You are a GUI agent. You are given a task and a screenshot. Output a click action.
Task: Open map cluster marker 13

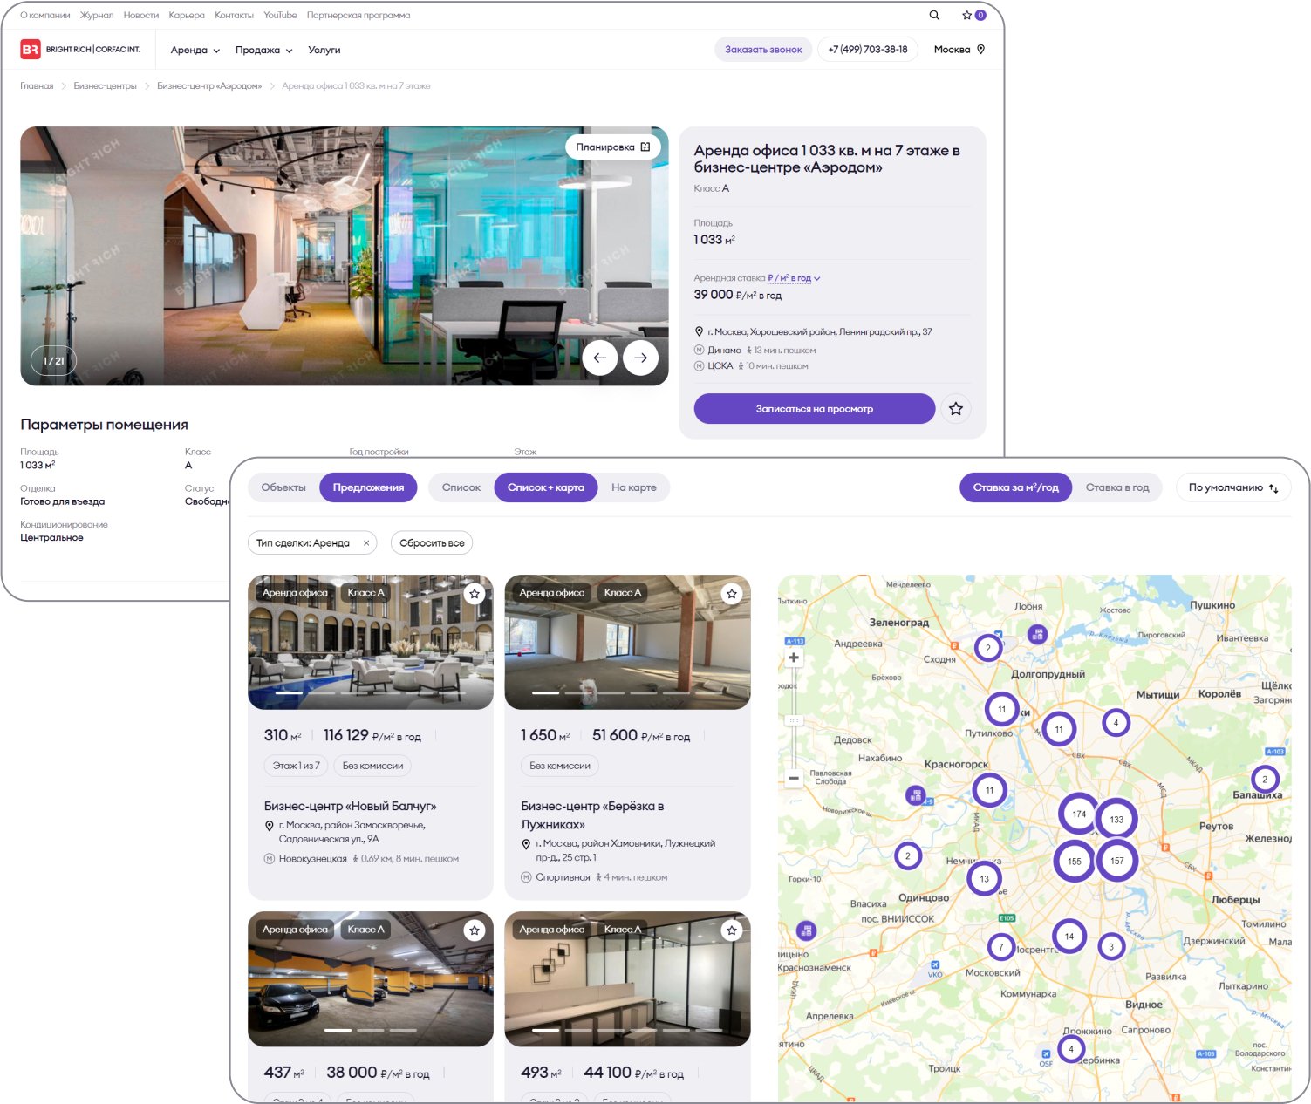click(985, 878)
